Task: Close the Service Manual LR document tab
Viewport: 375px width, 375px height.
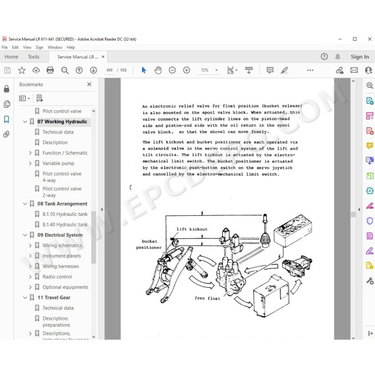Action: tap(103, 57)
